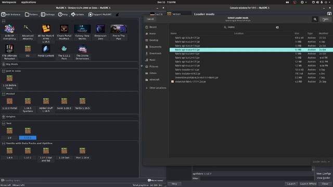Screen dimensions: 333x187
Task: Select 1.17.1 Opt and fab instance
Action: (x=46, y=151)
